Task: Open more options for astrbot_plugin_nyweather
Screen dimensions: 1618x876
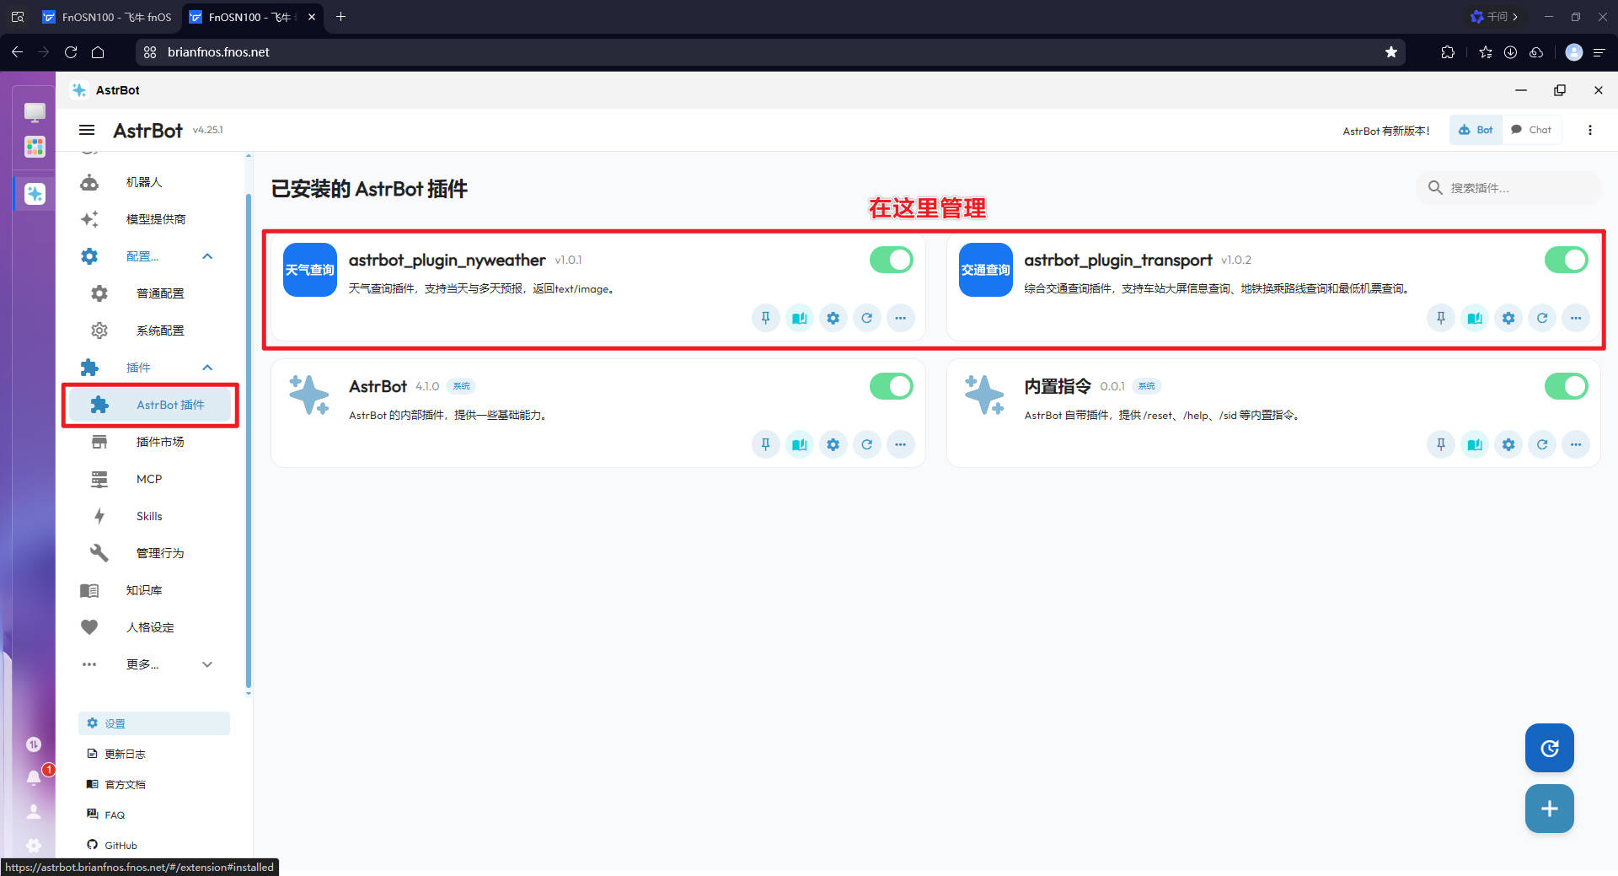Action: pyautogui.click(x=900, y=318)
